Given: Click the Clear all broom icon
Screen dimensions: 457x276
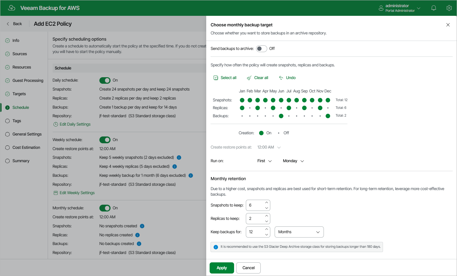Looking at the screenshot, I should pyautogui.click(x=249, y=78).
